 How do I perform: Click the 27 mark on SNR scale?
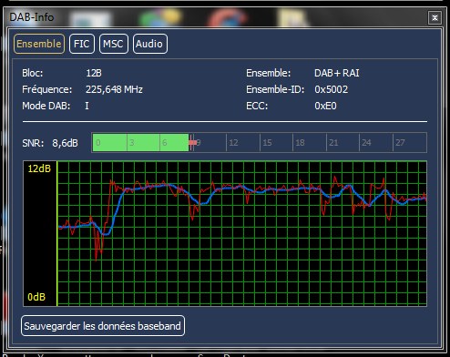400,143
